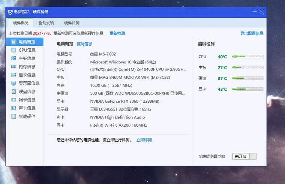The width and height of the screenshot is (285, 184).
Task: Open the CPU信息 sidebar icon
Action: pos(13,50)
